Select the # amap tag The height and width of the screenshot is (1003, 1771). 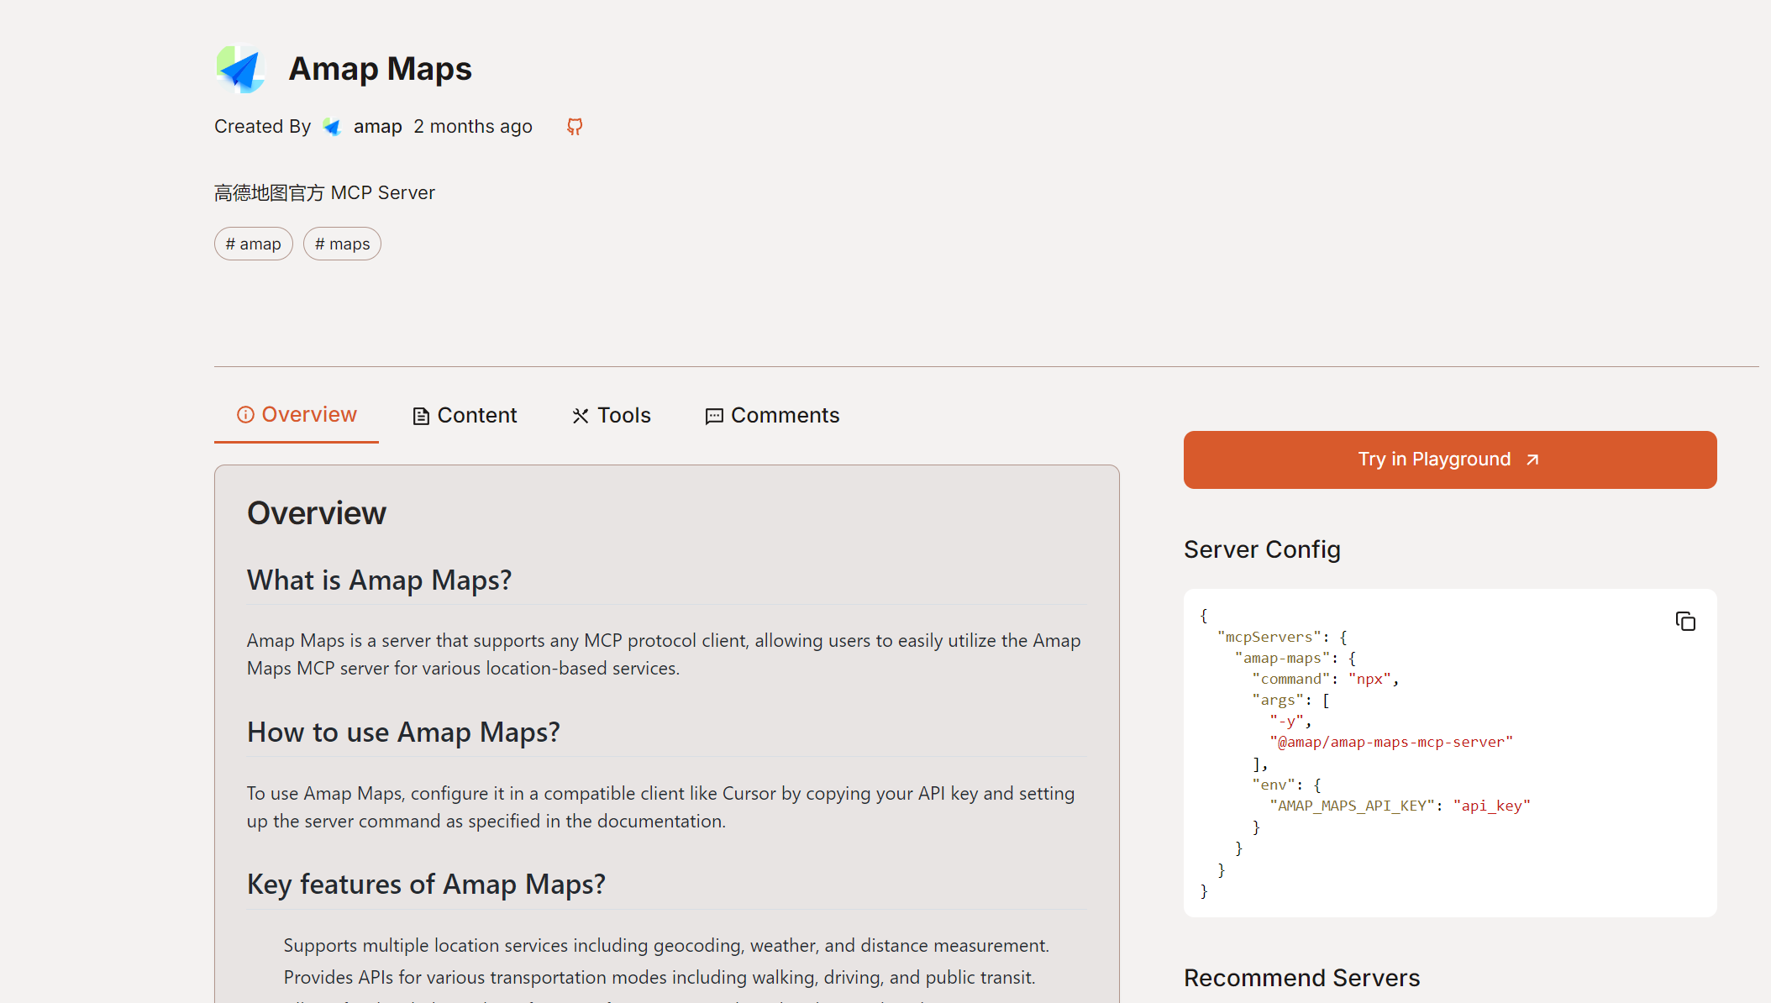[254, 244]
